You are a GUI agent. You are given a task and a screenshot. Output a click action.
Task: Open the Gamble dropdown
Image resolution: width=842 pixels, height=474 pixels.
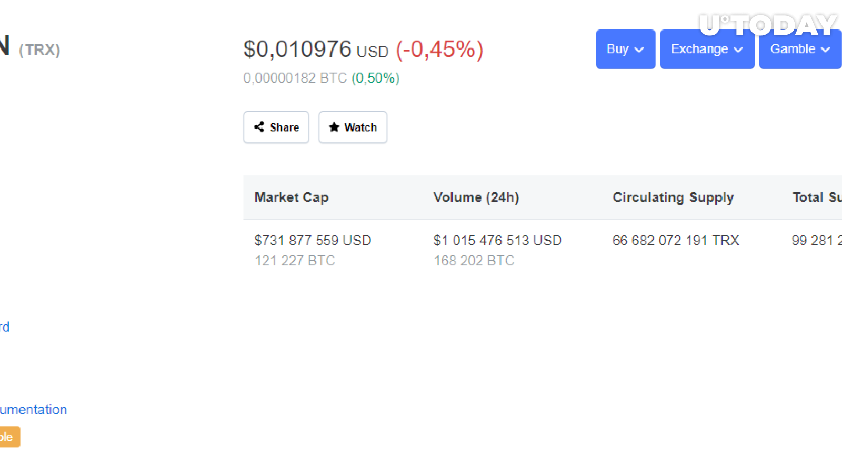[800, 49]
